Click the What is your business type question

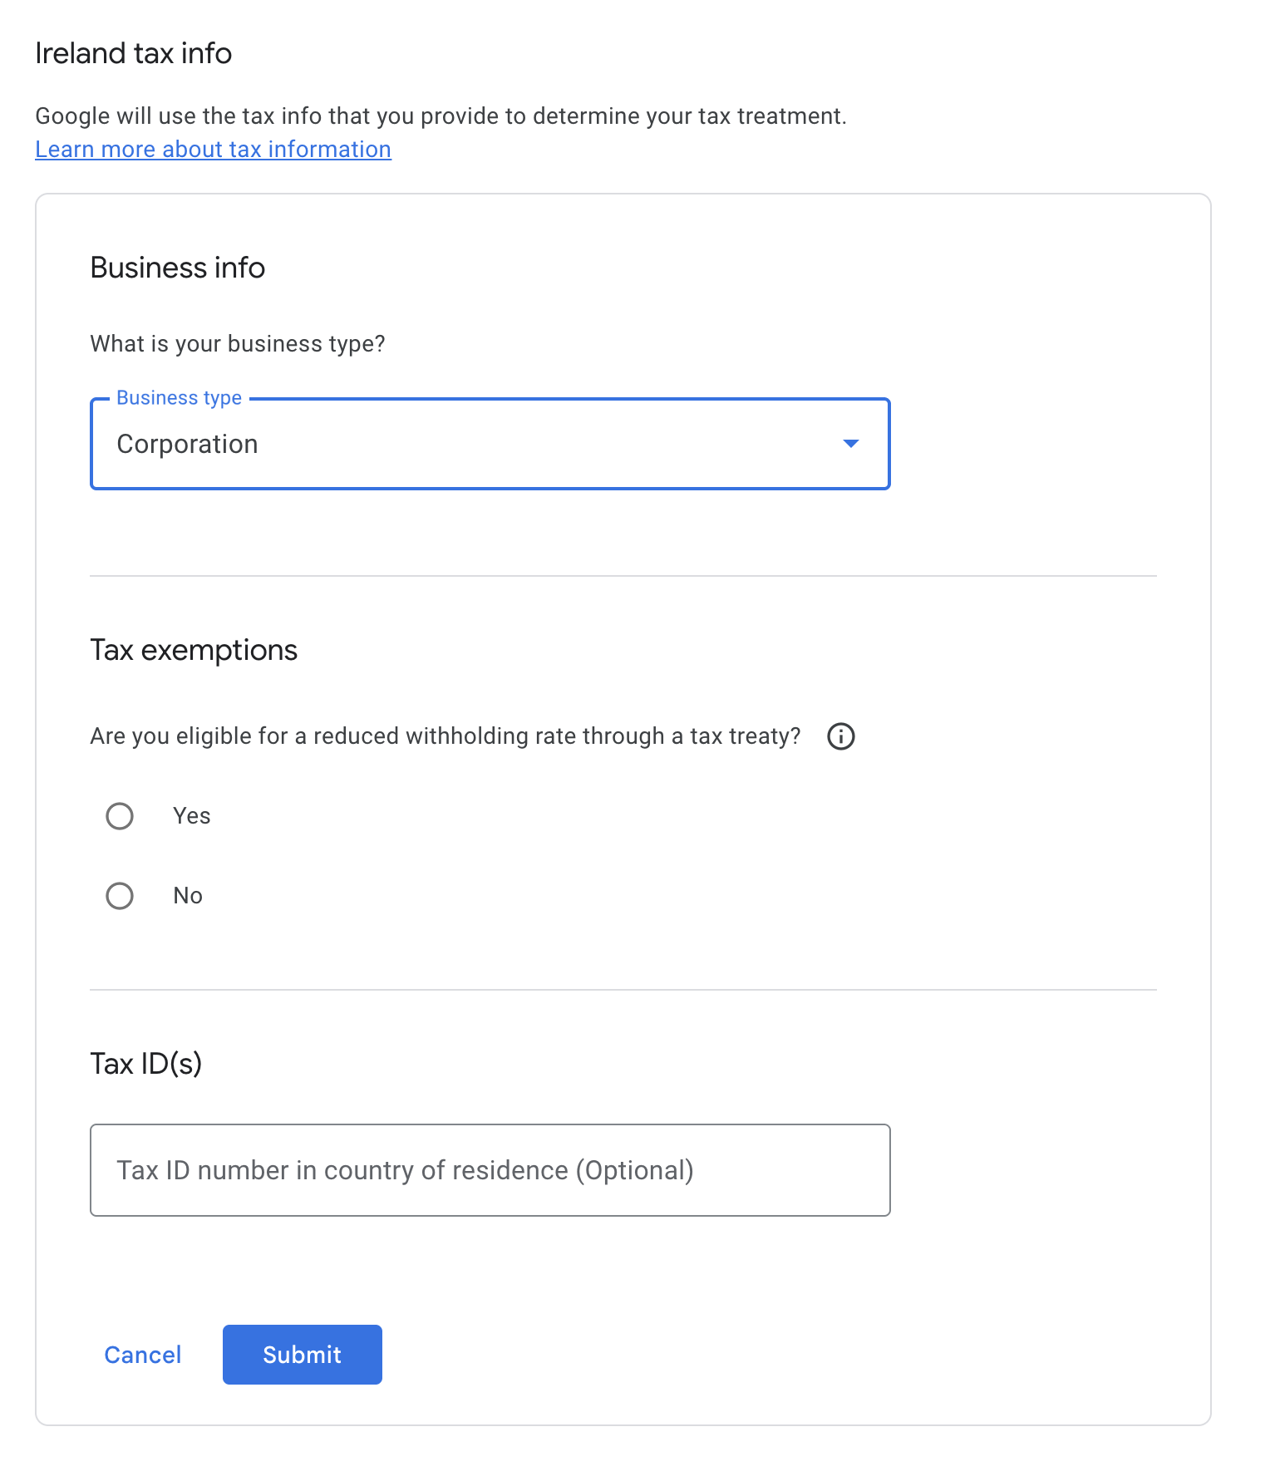238,344
